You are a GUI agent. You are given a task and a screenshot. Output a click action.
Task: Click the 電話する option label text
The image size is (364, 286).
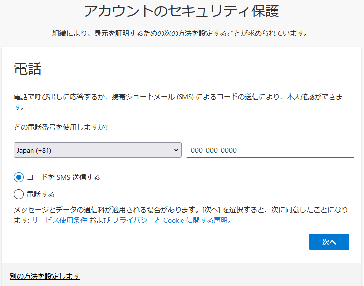click(41, 194)
